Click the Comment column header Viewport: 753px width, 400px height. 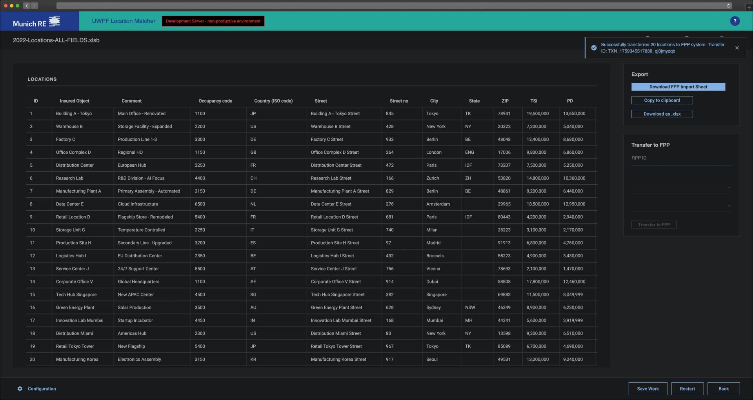[131, 101]
